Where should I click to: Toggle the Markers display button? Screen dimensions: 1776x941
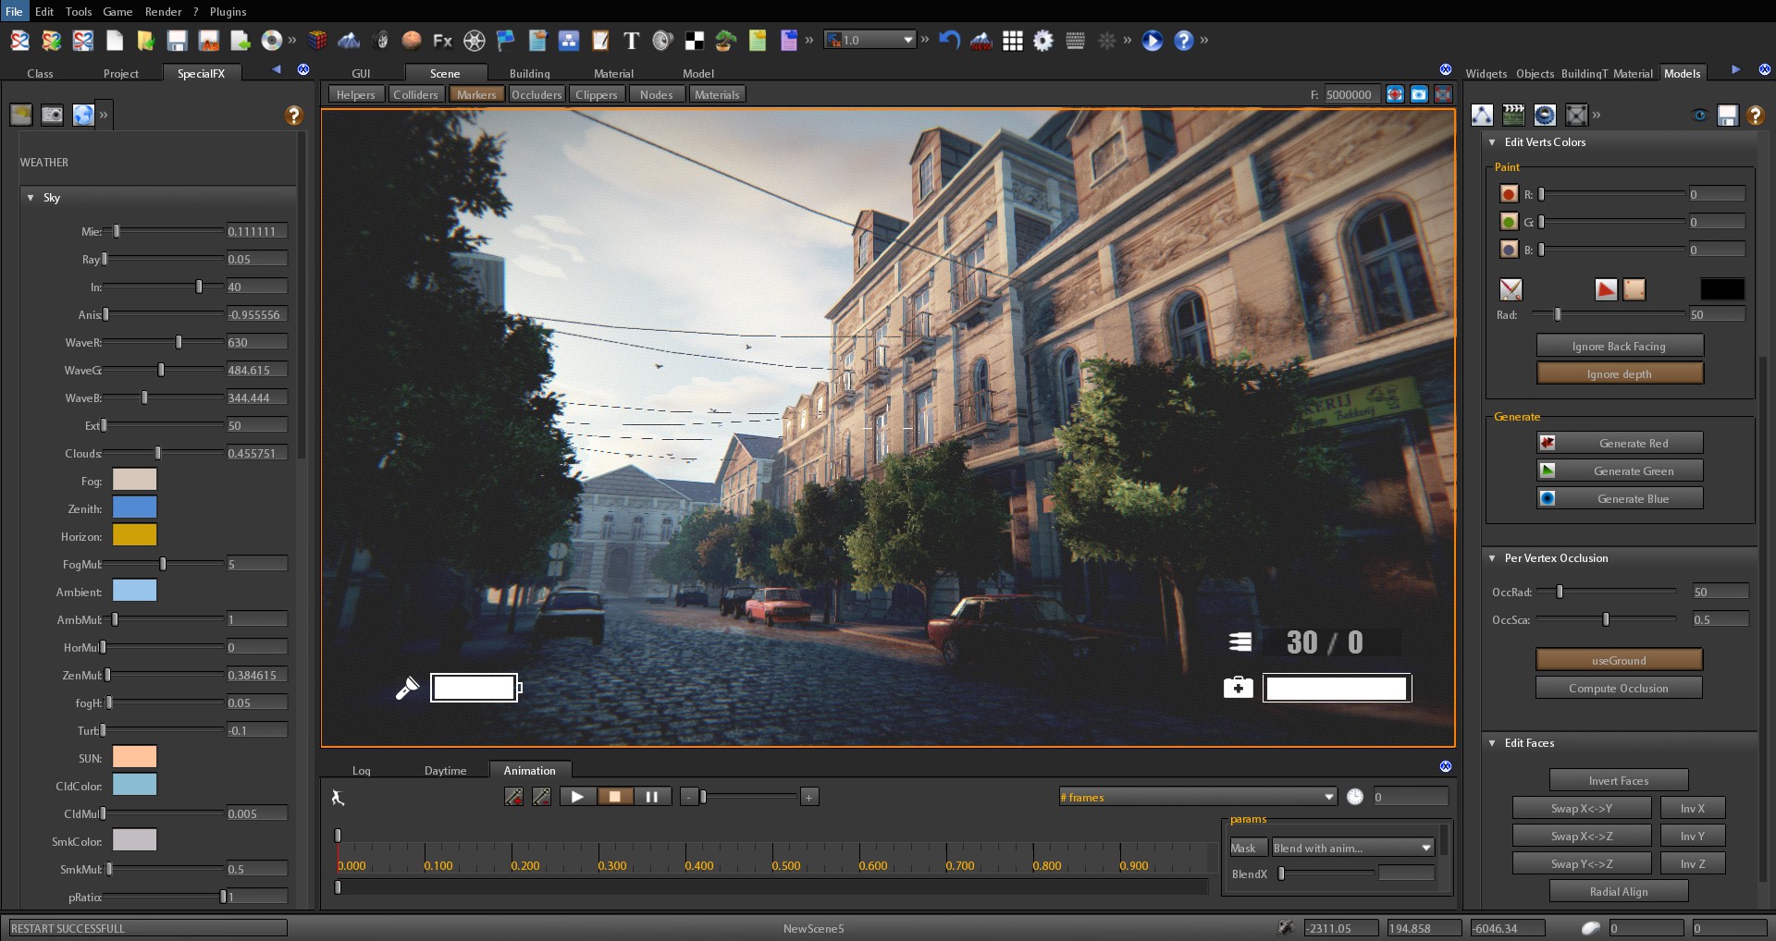pos(476,94)
